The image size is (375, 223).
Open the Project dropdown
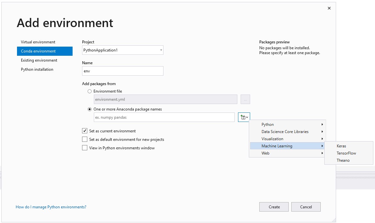(x=161, y=50)
